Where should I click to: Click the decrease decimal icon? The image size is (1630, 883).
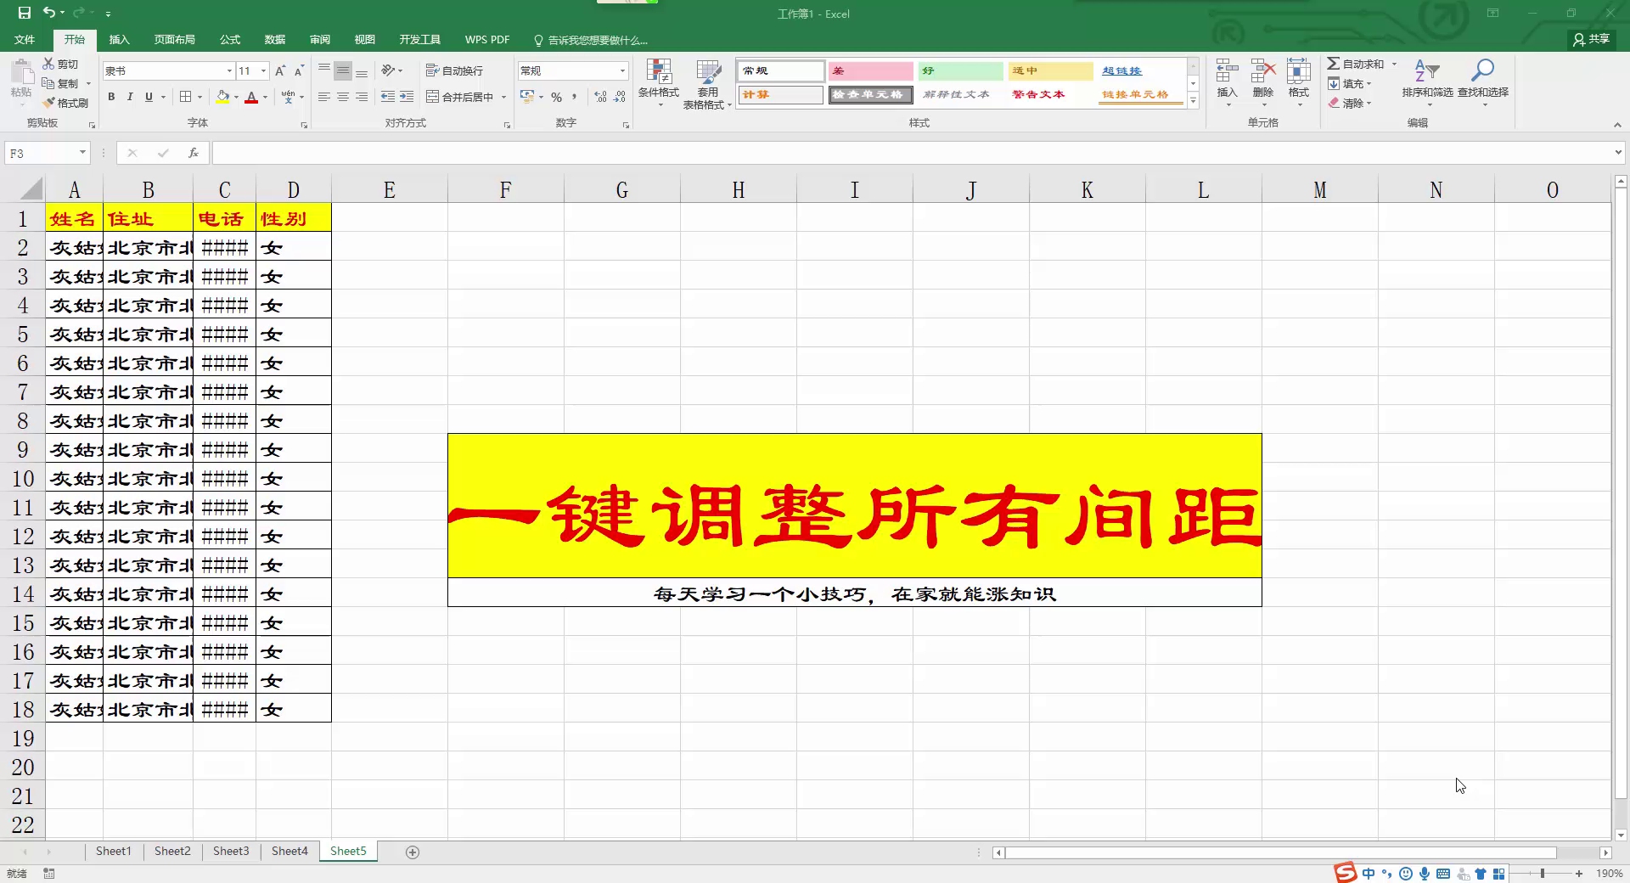tap(620, 97)
